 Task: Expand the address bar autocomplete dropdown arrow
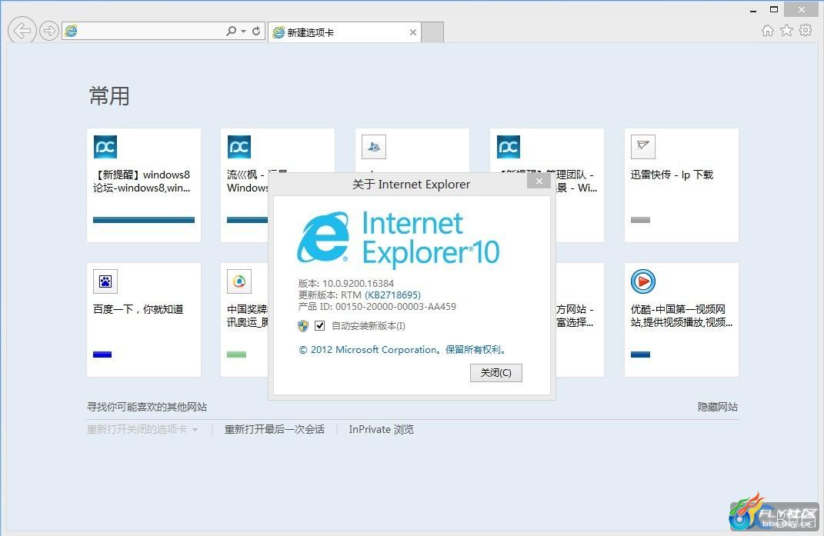click(x=244, y=32)
